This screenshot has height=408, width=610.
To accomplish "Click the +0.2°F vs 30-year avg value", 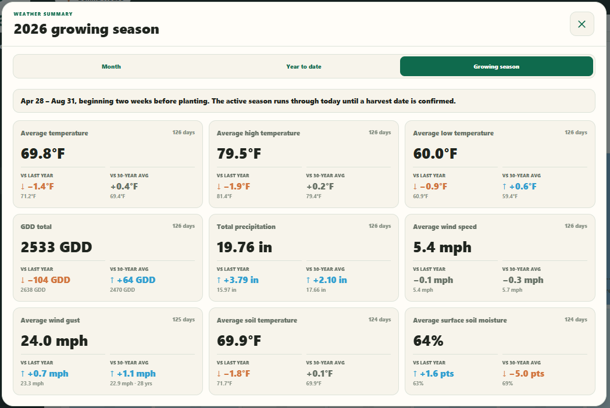I will [x=320, y=187].
